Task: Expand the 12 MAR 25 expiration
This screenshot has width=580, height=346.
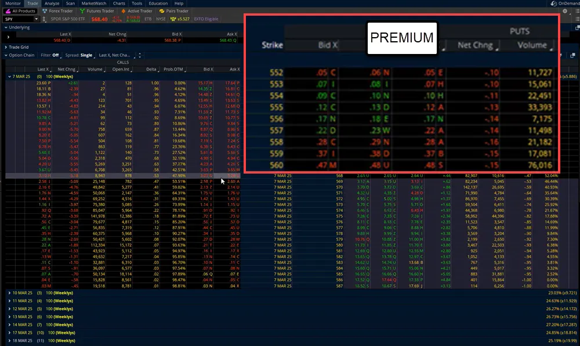Action: pos(9,309)
